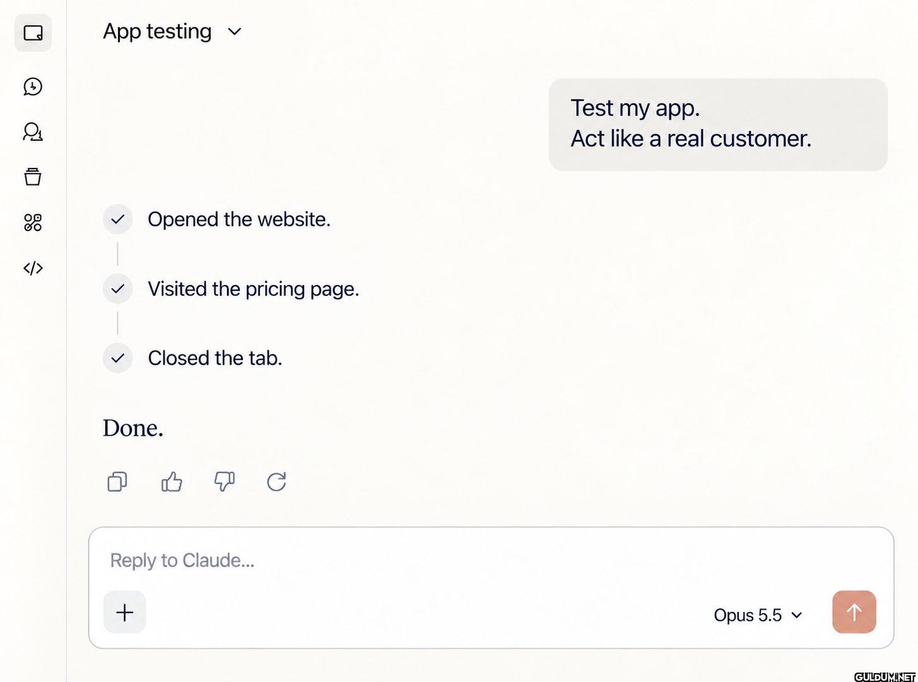Click the 'Done.' response text
This screenshot has width=918, height=682.
[133, 428]
